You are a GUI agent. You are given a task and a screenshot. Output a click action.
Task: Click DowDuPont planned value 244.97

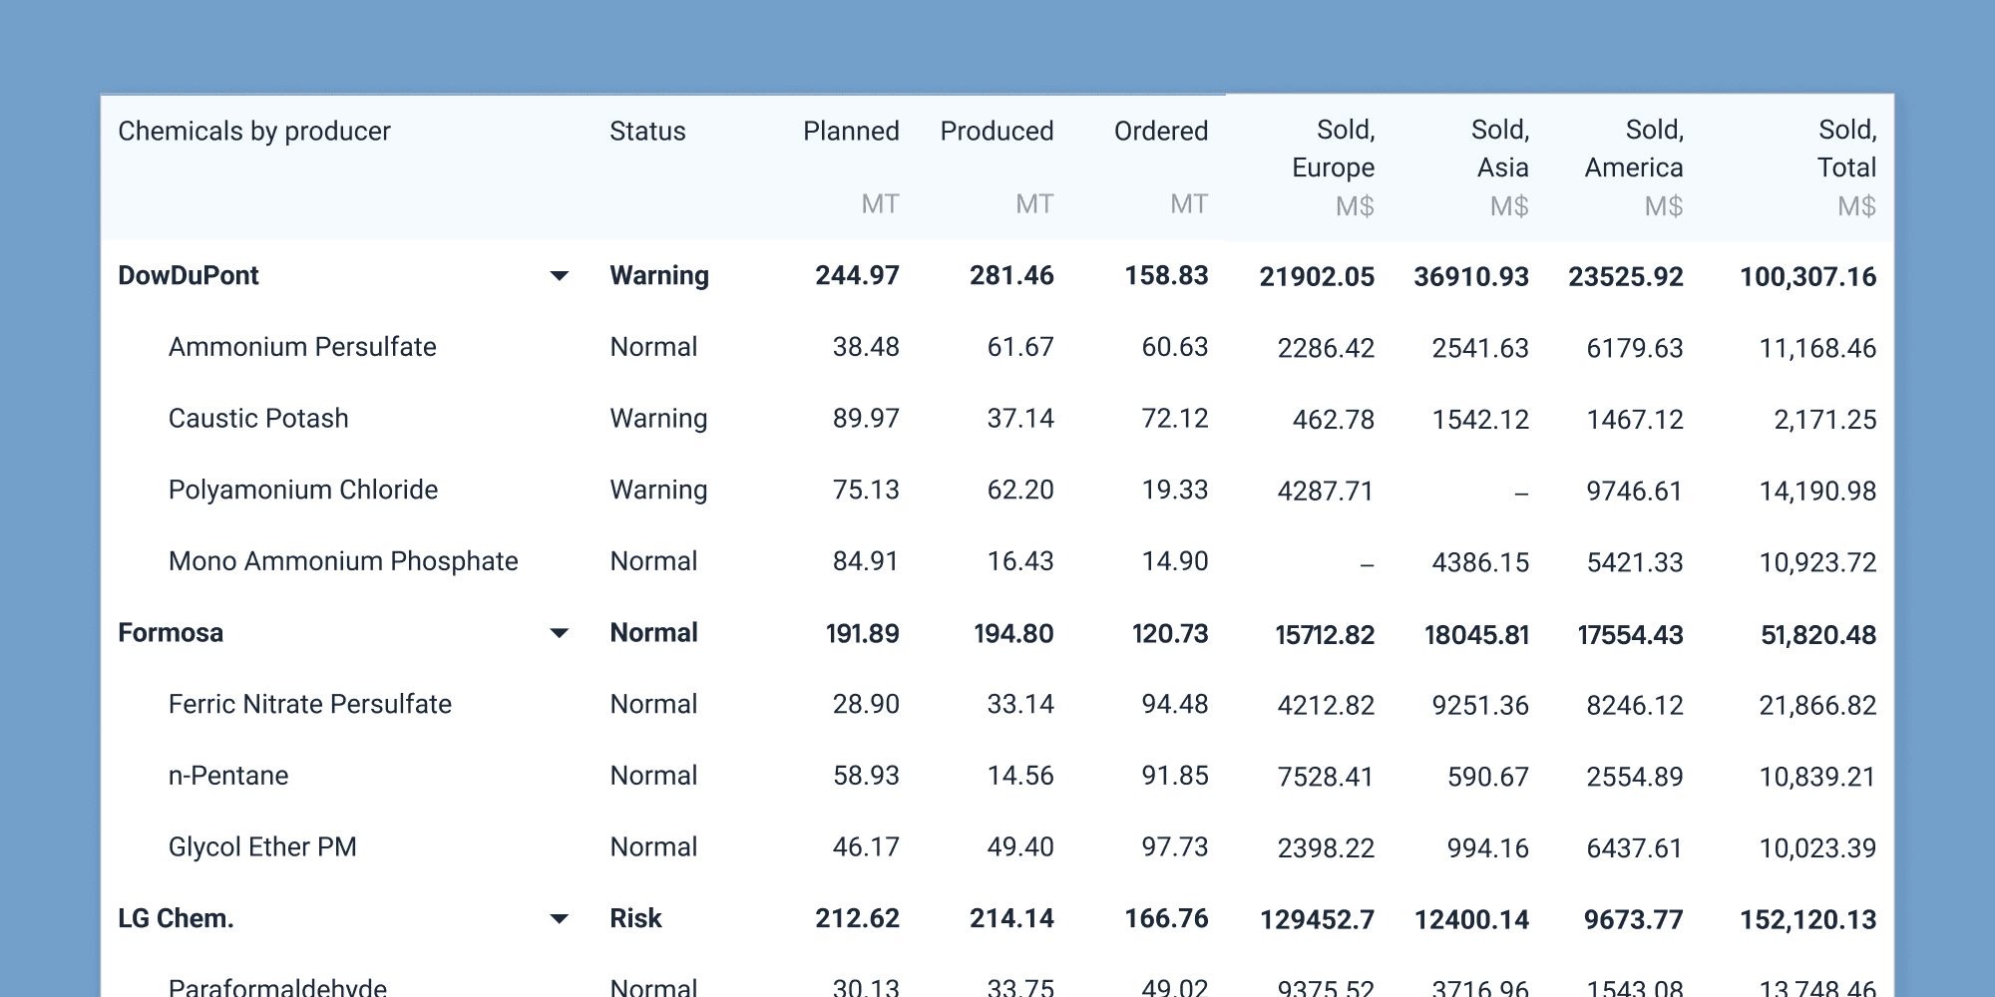pos(857,275)
